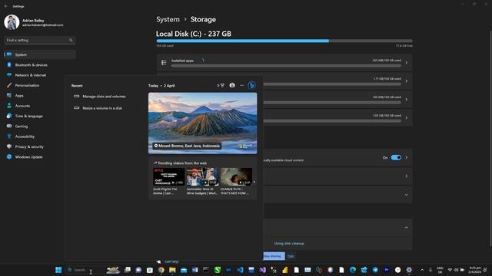Open Google Chrome from the taskbar

(x=161, y=270)
